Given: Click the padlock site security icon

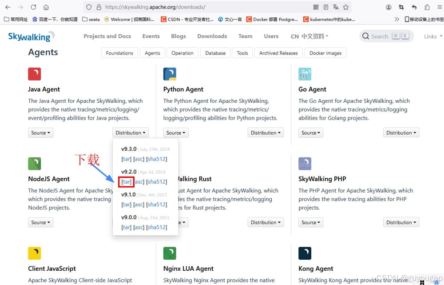Looking at the screenshot, I should pyautogui.click(x=99, y=7).
